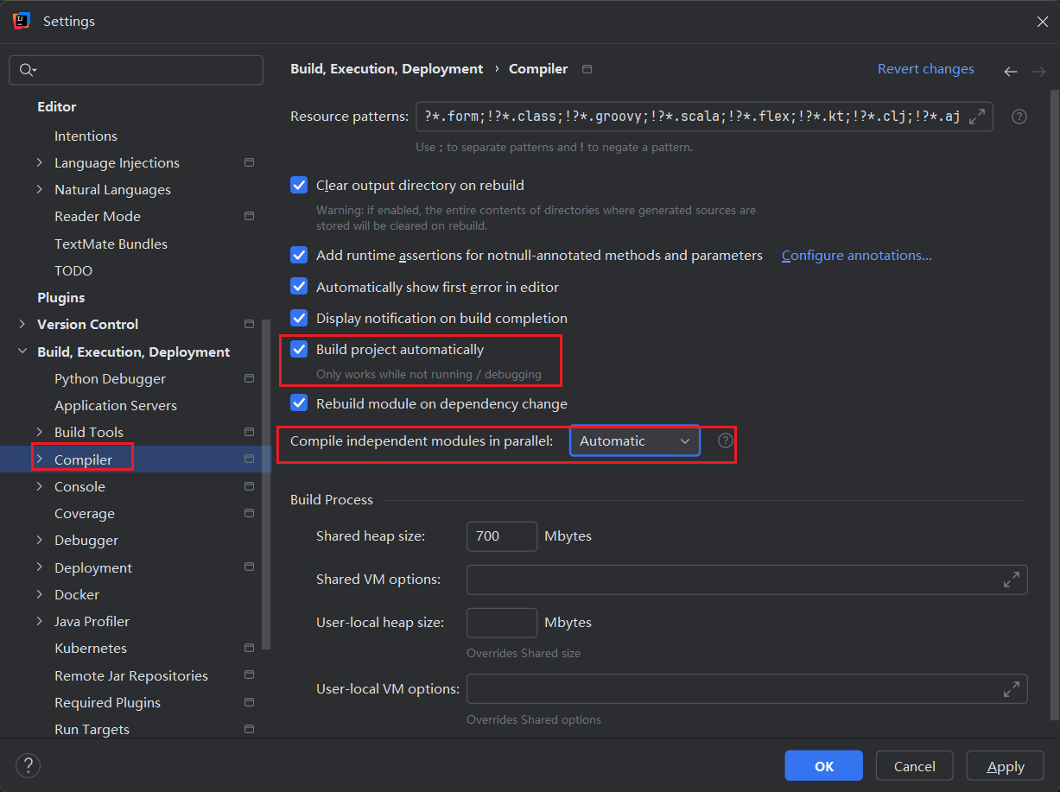The width and height of the screenshot is (1060, 792).
Task: Click the OK button
Action: point(824,766)
